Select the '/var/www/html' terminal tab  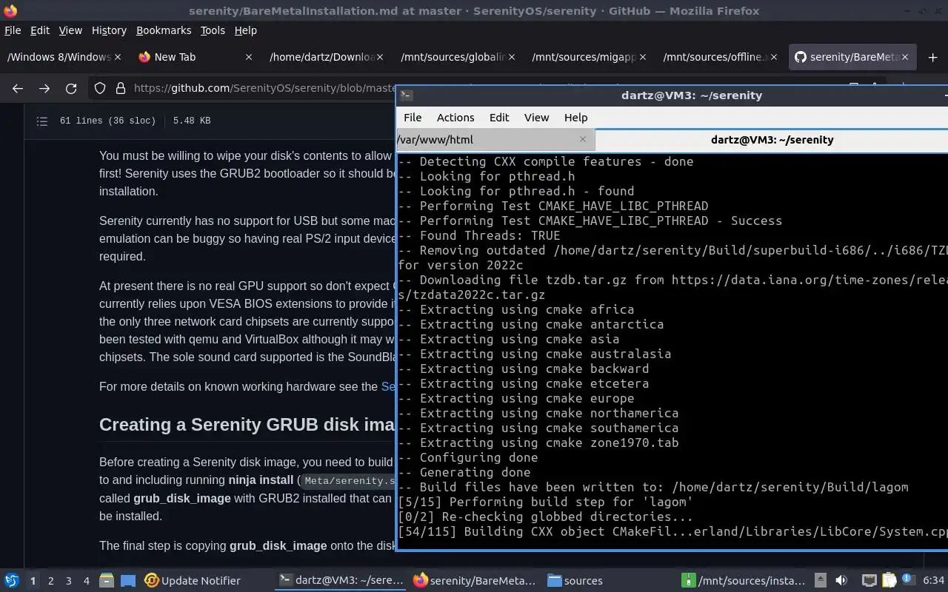(495, 139)
